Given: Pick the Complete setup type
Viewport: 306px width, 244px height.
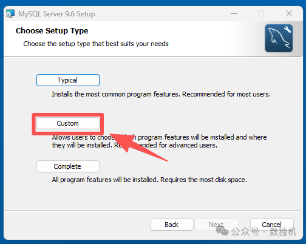Looking at the screenshot, I should click(68, 166).
